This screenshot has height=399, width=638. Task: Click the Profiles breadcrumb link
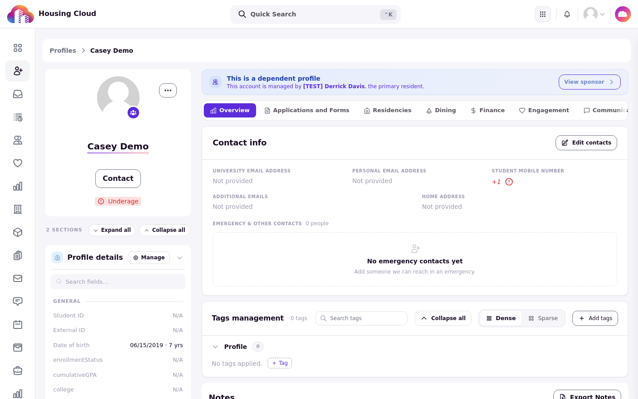tap(63, 51)
